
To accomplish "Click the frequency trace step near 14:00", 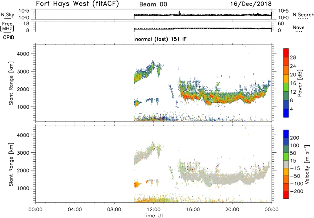I will (173, 28).
